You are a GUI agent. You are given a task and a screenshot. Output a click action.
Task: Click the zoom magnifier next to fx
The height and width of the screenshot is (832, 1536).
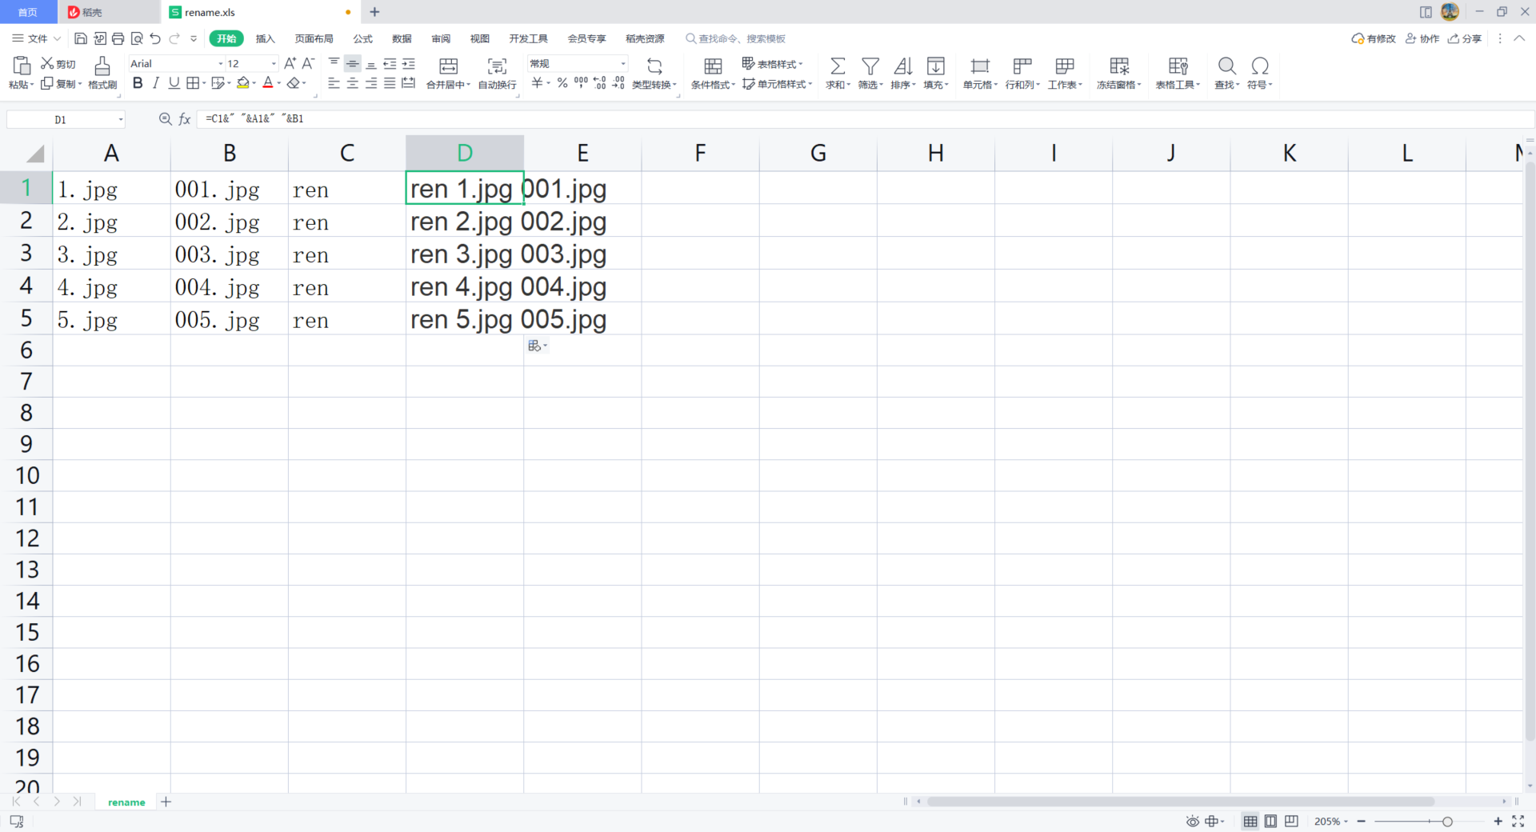[165, 118]
